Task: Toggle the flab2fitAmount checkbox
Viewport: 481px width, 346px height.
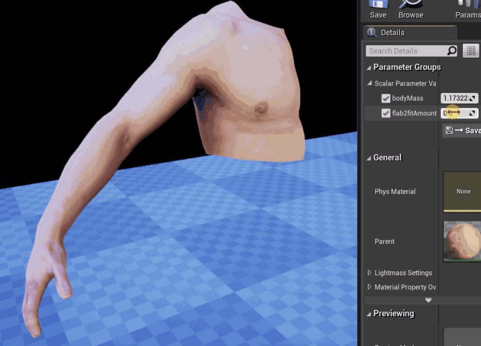Action: [386, 113]
